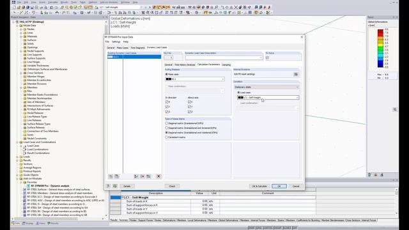The height and width of the screenshot is (230, 409).
Task: Toggle the To Solve checkbox
Action: coord(267,57)
